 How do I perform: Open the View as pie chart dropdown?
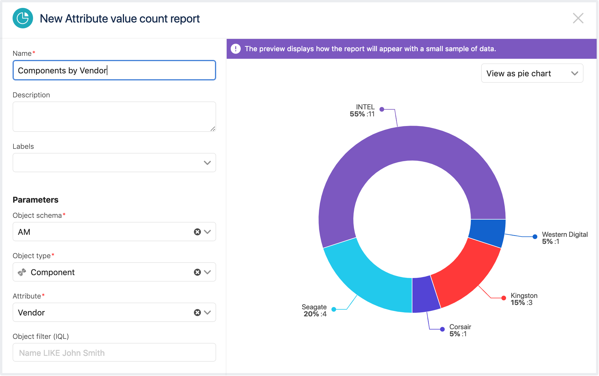[x=532, y=73]
